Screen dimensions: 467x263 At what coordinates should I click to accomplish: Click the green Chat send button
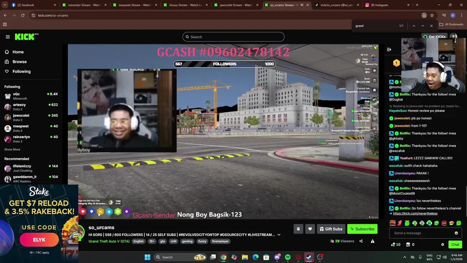coord(455,245)
